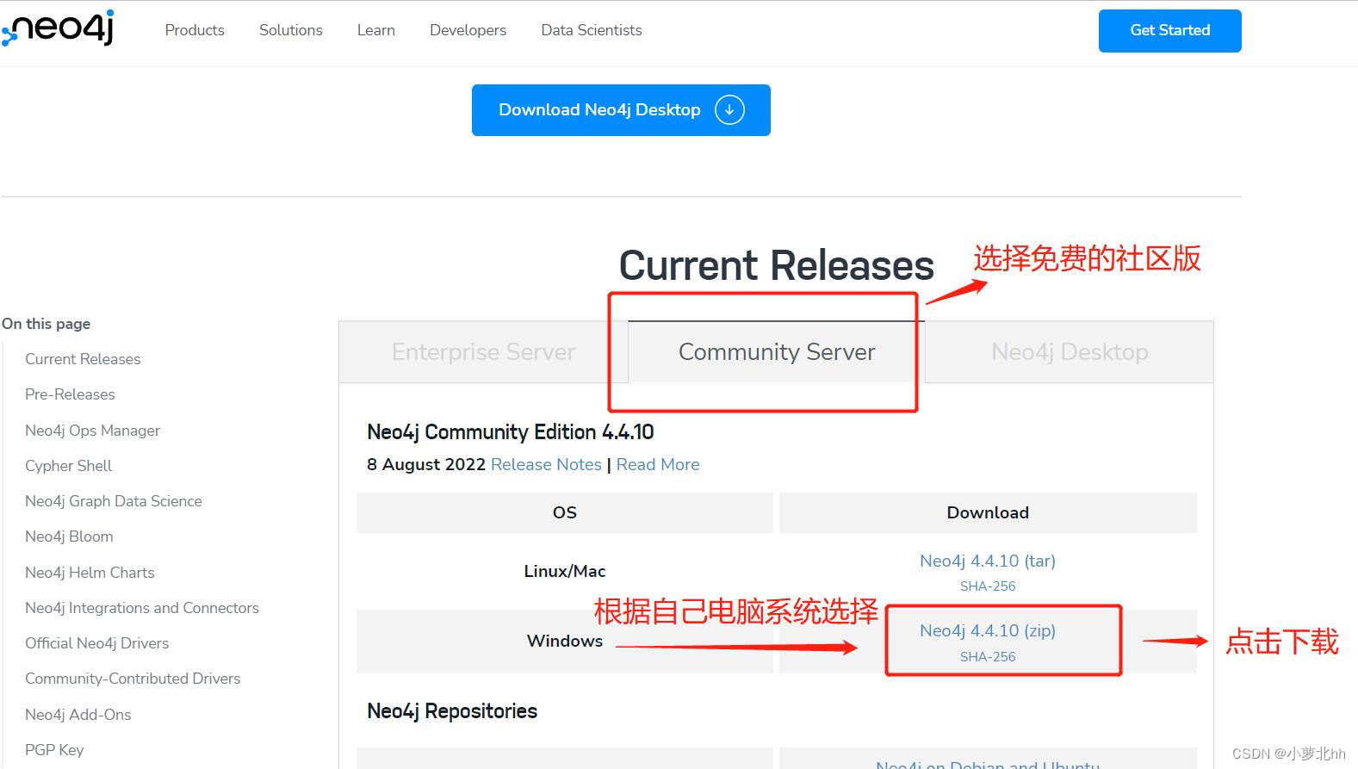The width and height of the screenshot is (1358, 769).
Task: Jump to Neo4j Helm Charts section
Action: (90, 573)
